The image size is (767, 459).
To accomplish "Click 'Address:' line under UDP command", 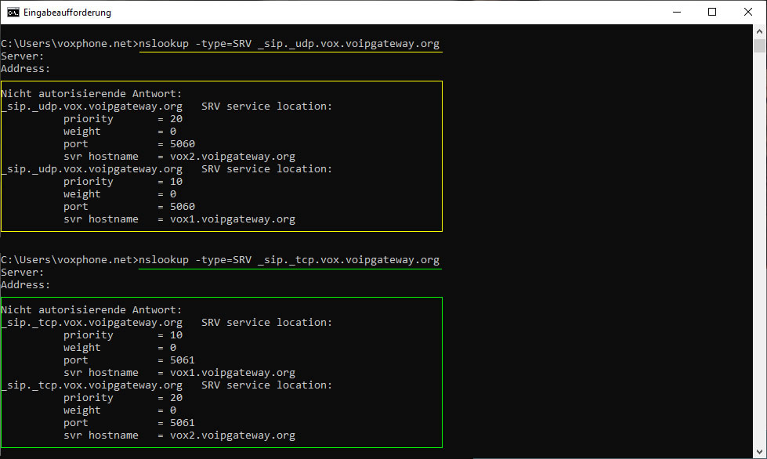I will pyautogui.click(x=25, y=68).
